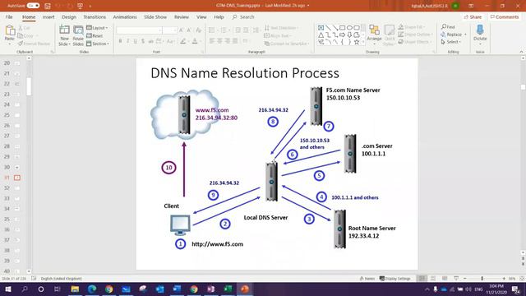Click Display Settings in status bar
This screenshot has height=296, width=526.
[x=394, y=279]
